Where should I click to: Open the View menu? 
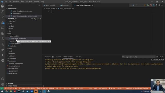22,2
